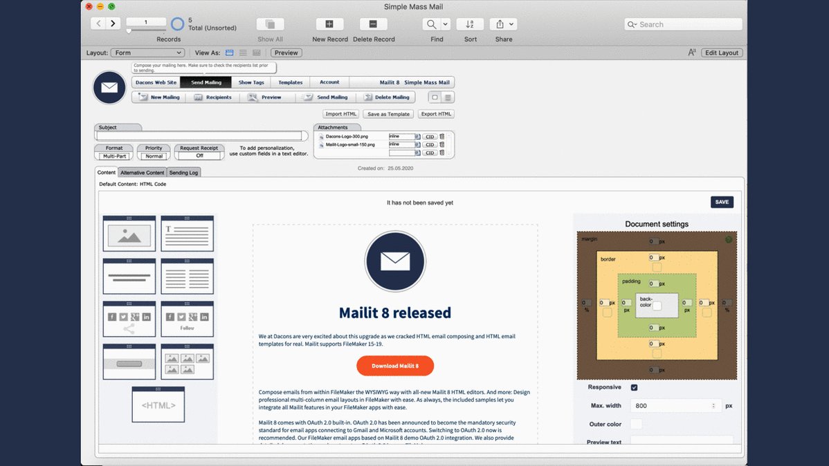Click the Import HTML button
This screenshot has height=466, width=829.
[x=341, y=114]
